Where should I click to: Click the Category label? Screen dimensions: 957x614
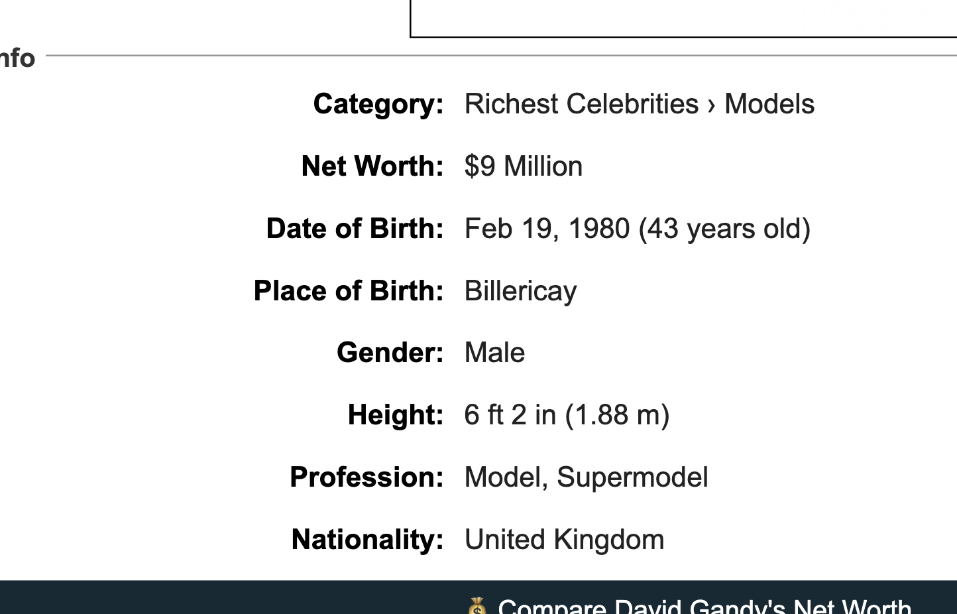coord(378,104)
